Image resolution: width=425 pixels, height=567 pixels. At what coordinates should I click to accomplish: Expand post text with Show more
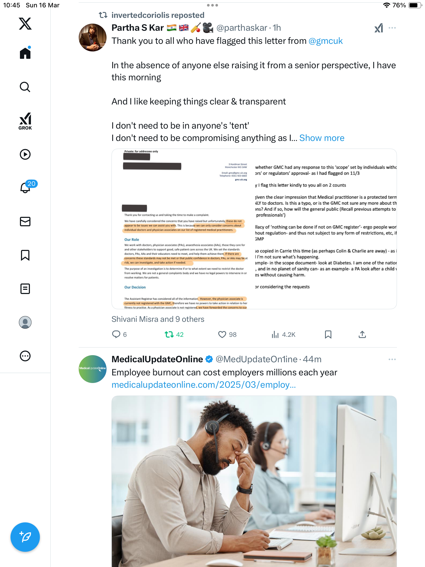click(x=322, y=138)
